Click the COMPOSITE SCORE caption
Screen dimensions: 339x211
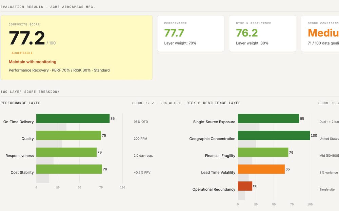24,25
